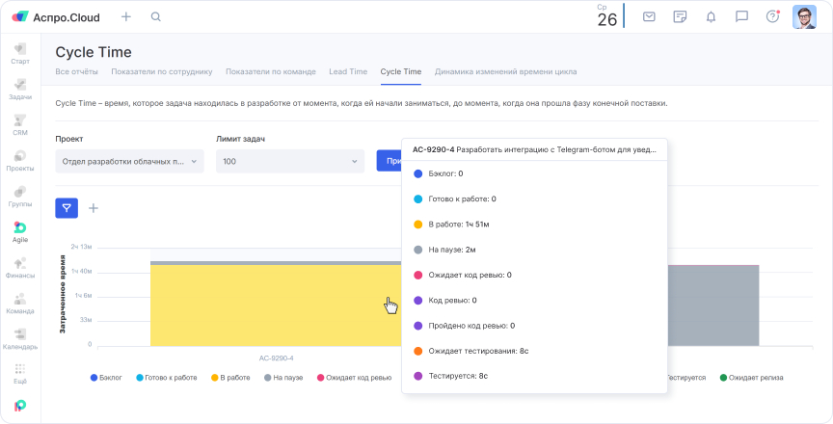Open the mail envelope icon
The image size is (833, 424).
click(649, 17)
